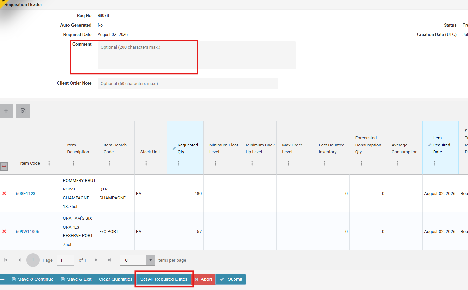Focus the Client Order Note field
Viewport: 468px width, 290px height.
point(188,83)
